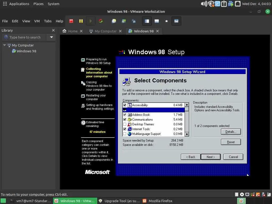The image size is (272, 204).
Task: Click the network adapter status icon
Action: pyautogui.click(x=247, y=194)
